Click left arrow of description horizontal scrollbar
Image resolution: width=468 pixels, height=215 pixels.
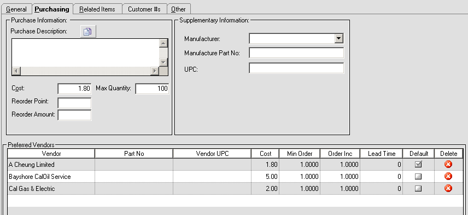tap(16, 71)
